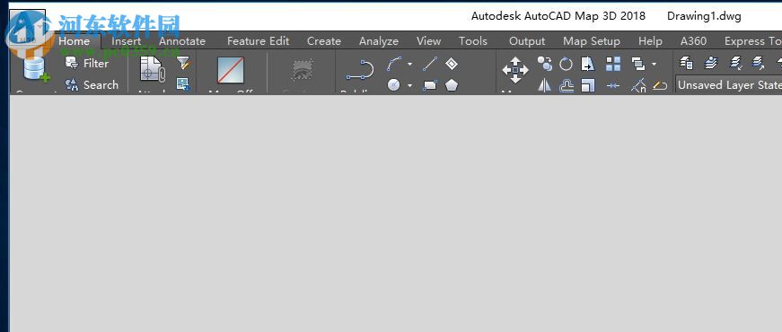Click the pencil erase edit icon
The image size is (782, 332).
pyautogui.click(x=660, y=86)
